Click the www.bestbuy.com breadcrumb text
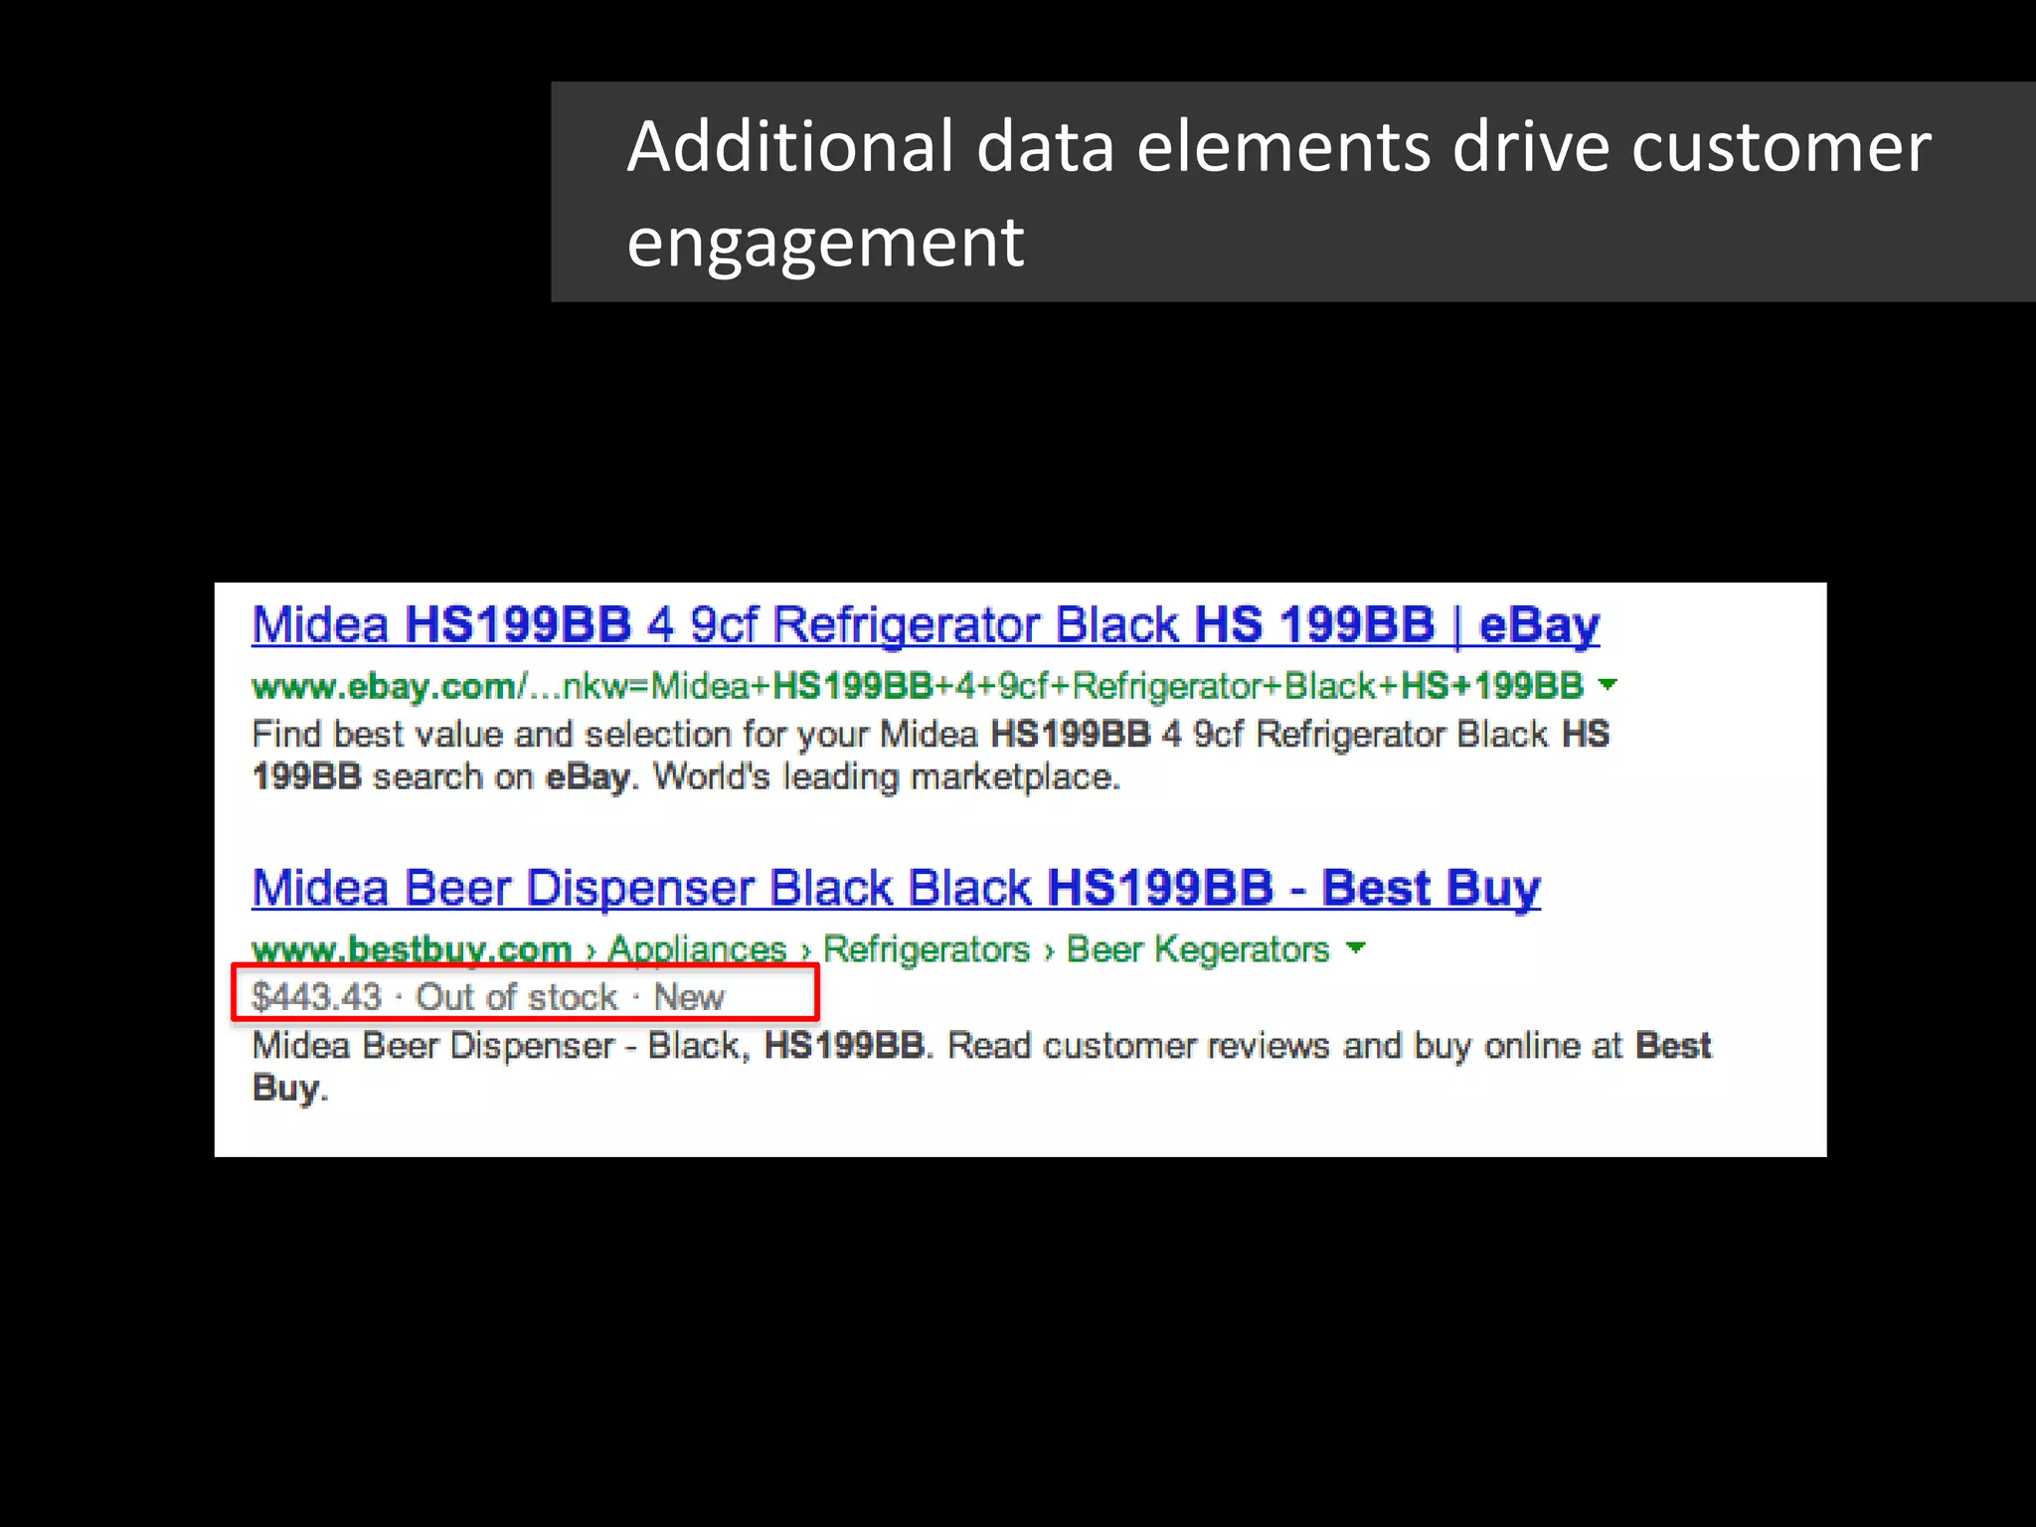The height and width of the screenshot is (1527, 2036). 412,949
